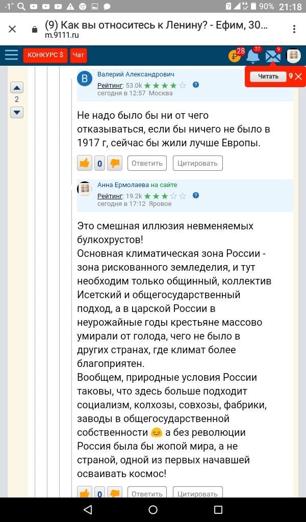
Task: Click Цитировать under Valery's comment
Action: (198, 163)
